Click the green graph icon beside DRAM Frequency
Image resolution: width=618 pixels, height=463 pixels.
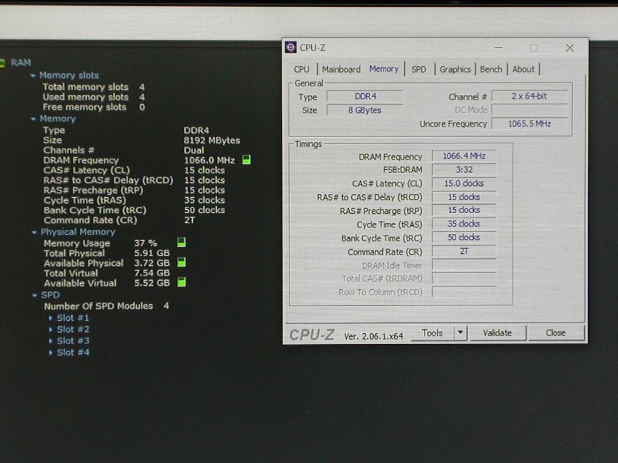pyautogui.click(x=246, y=160)
